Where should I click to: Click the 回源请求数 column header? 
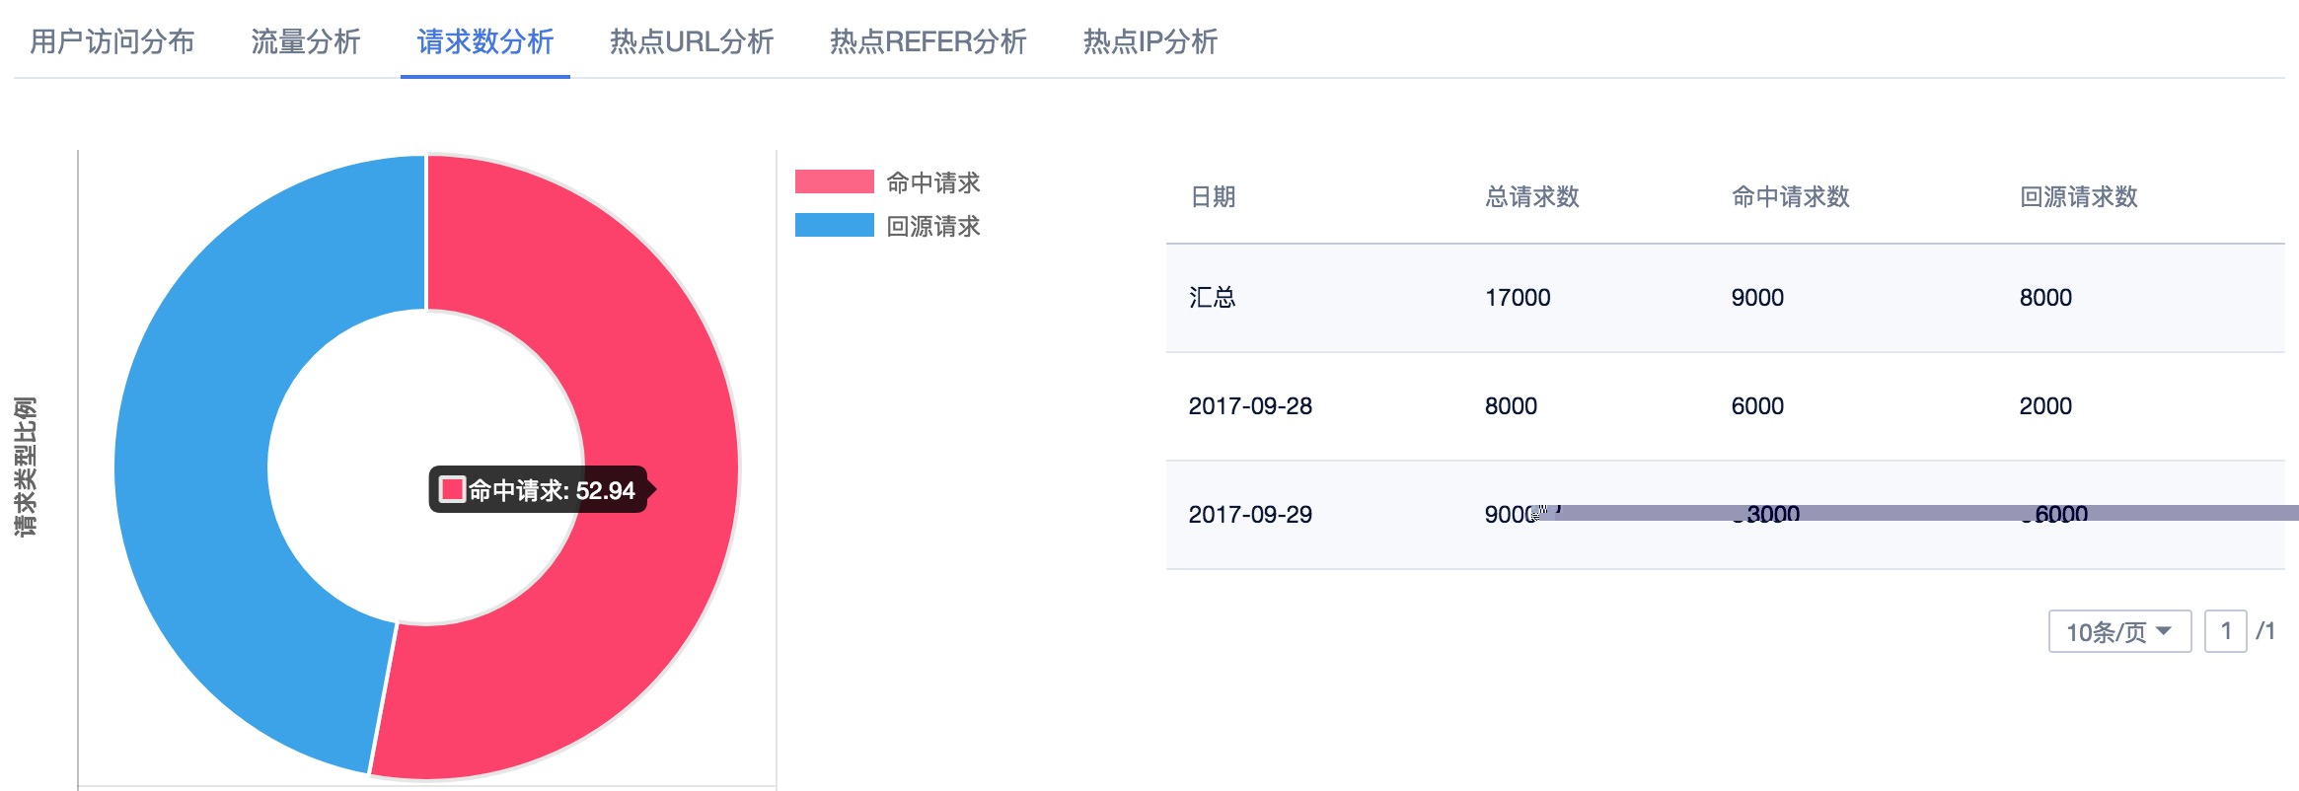click(2079, 197)
